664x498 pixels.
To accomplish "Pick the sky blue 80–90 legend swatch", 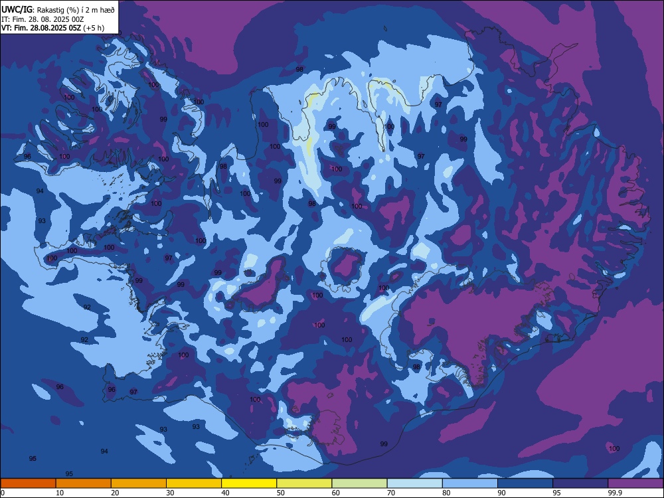I will (x=470, y=483).
